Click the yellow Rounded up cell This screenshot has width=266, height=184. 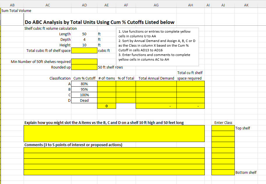coord(84,67)
